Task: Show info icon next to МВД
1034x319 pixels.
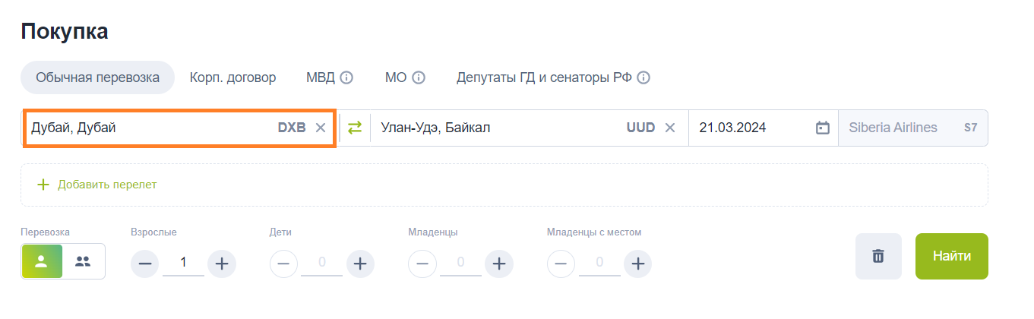Action: 346,77
